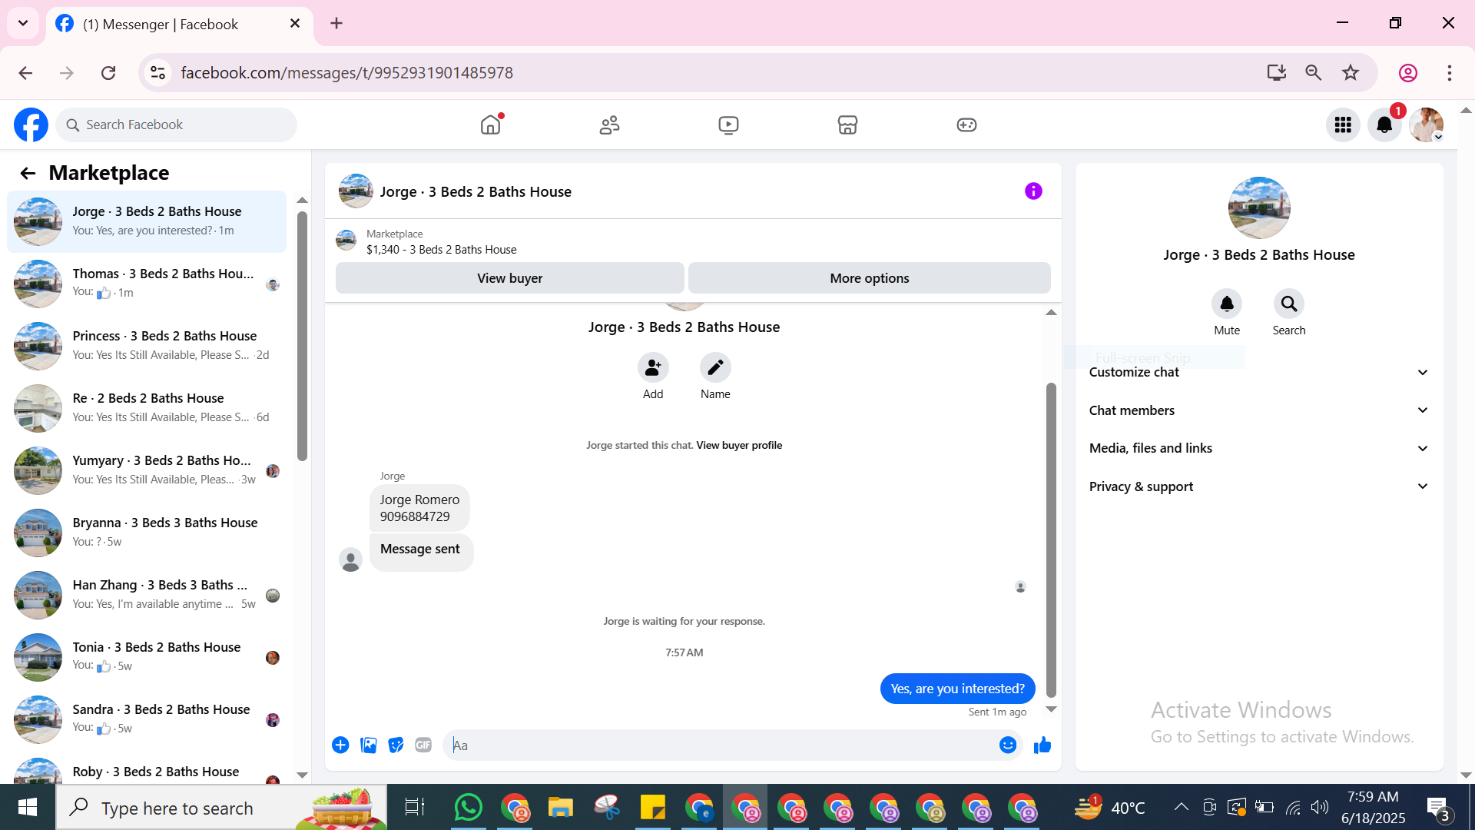1475x830 pixels.
Task: Open WhatsApp from the taskbar
Action: click(x=468, y=807)
